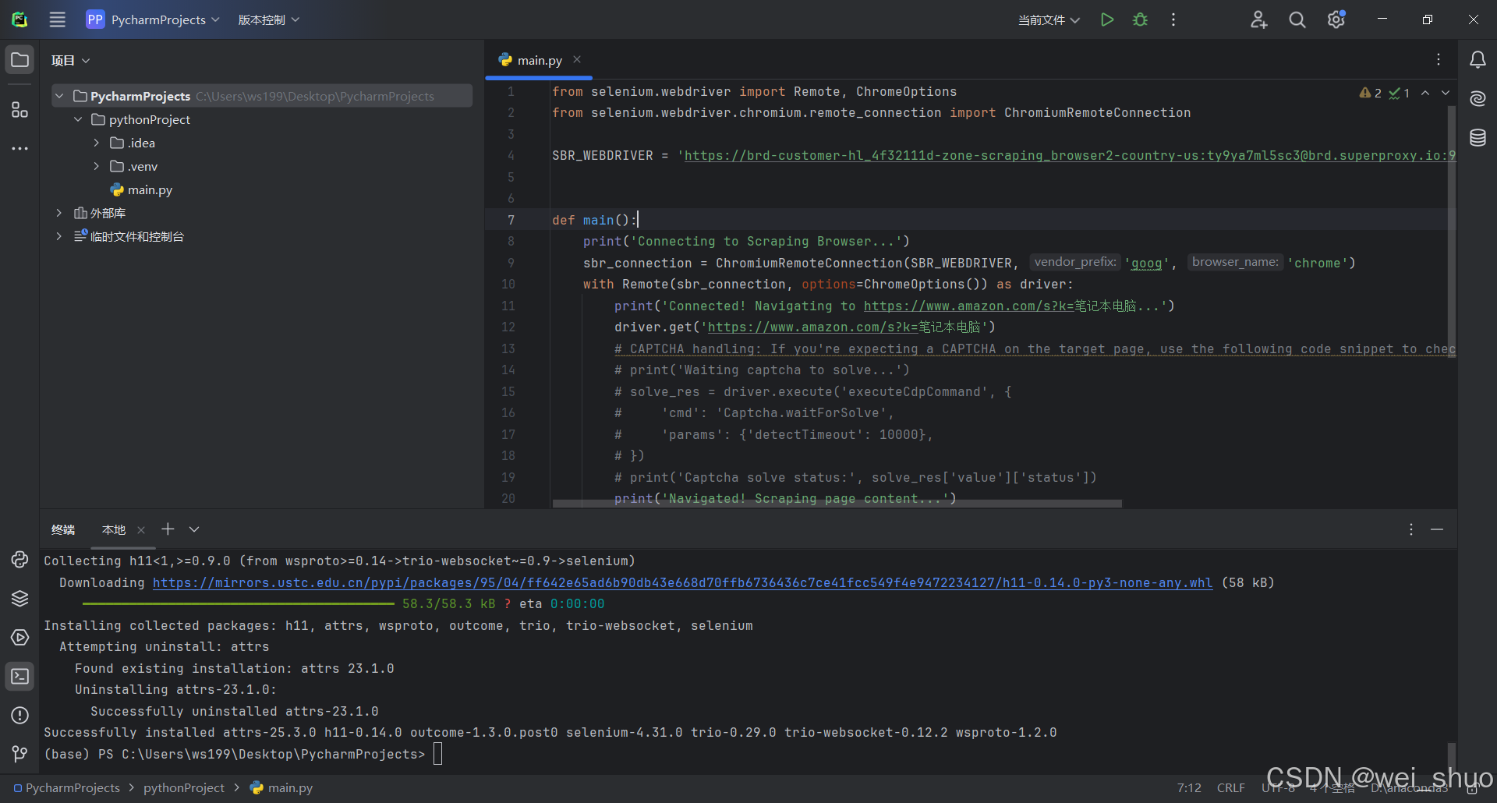Hide the terminal panel

[1437, 529]
